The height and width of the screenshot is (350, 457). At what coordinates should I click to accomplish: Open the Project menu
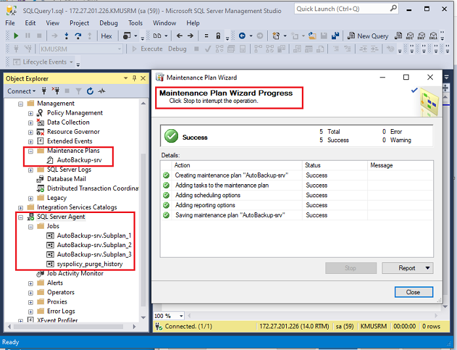pos(79,23)
